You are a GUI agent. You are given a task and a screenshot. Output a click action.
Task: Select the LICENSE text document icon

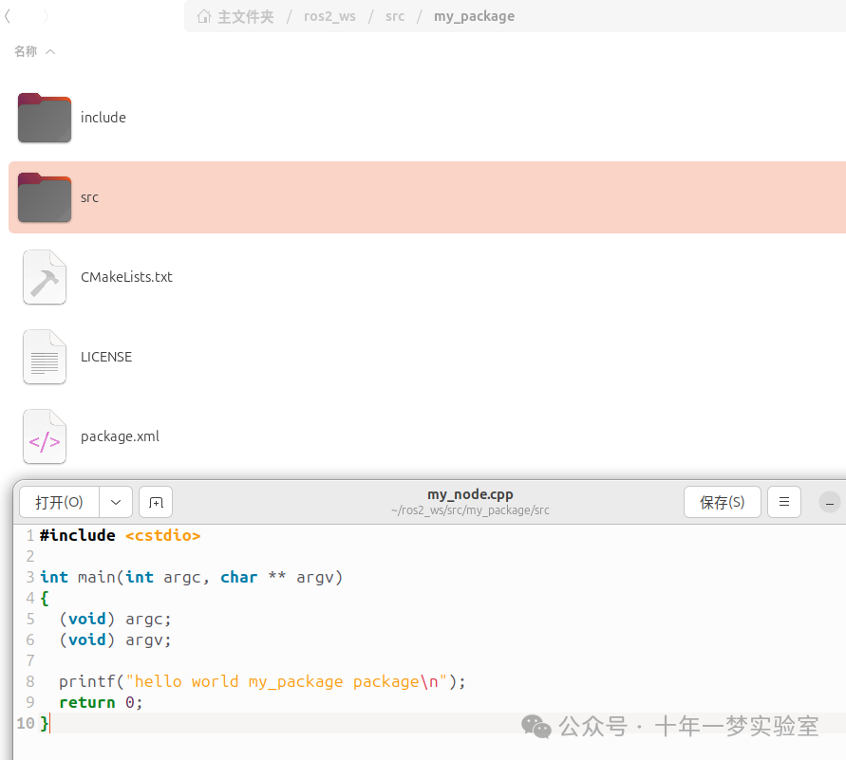click(45, 357)
